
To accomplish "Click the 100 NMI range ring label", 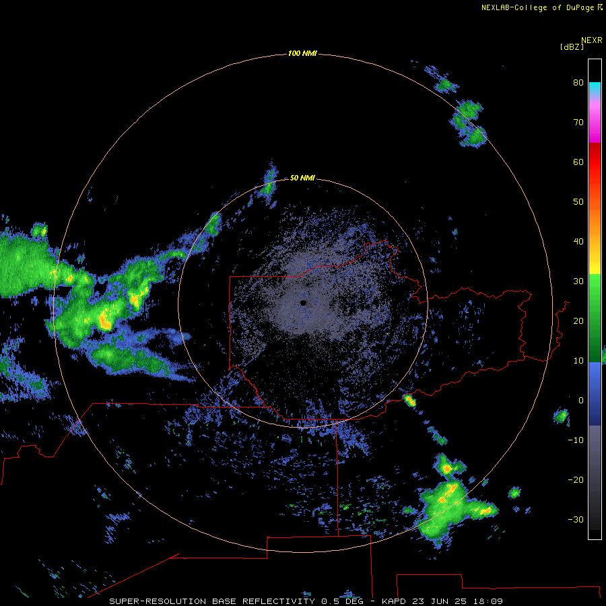I will 302,53.
